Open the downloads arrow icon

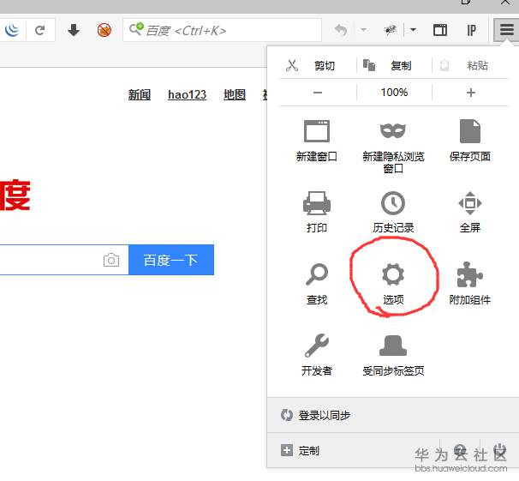(x=74, y=30)
